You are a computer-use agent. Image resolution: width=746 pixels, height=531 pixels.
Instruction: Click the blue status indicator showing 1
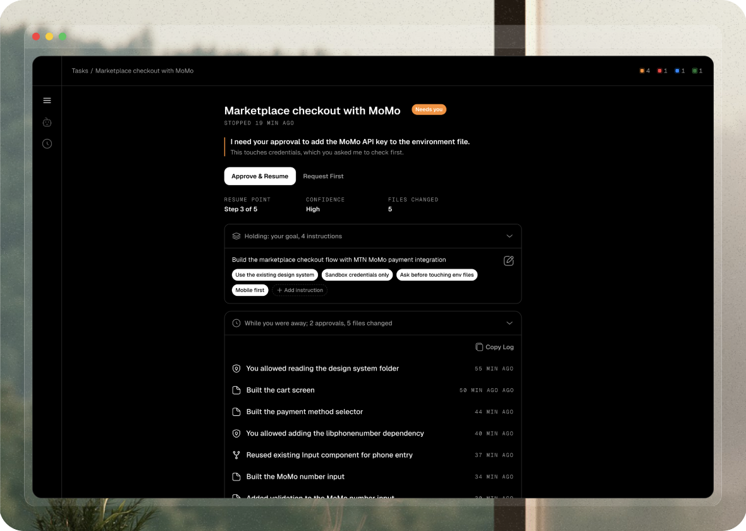(680, 71)
